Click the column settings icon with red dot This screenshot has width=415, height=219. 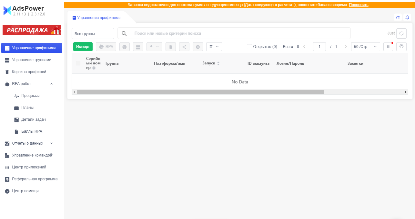tap(388, 47)
